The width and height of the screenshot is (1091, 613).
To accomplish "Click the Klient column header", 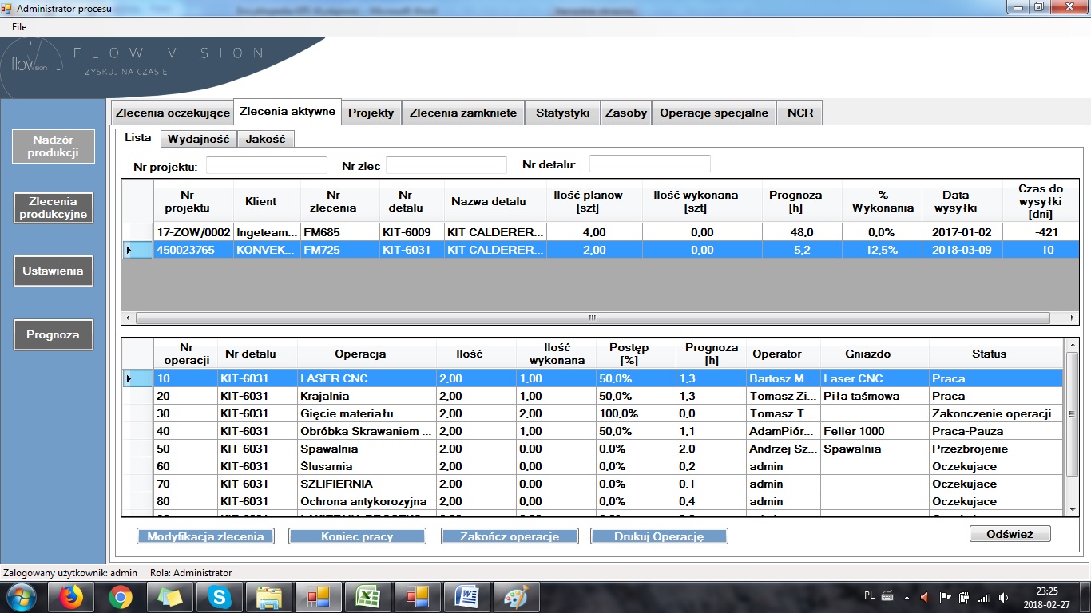I will [267, 201].
